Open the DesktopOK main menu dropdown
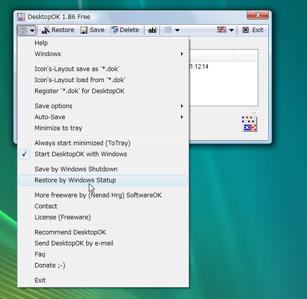Viewport: 307px width, 299px height. point(27,30)
